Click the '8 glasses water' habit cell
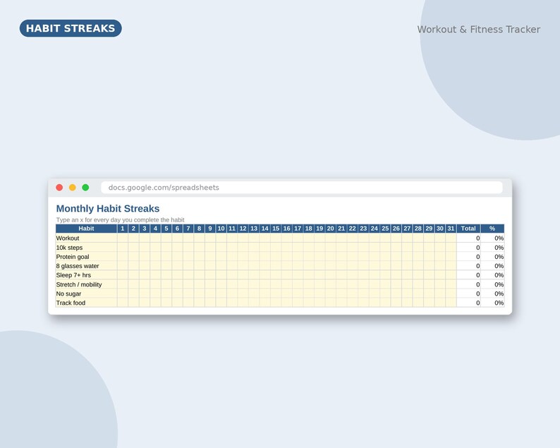The height and width of the screenshot is (448, 560). [x=87, y=266]
